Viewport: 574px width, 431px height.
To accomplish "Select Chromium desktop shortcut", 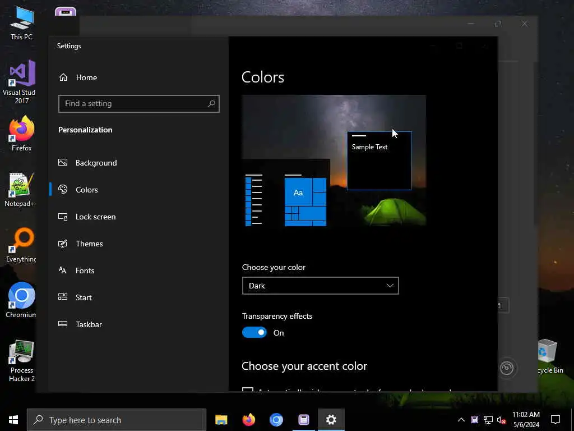I will [21, 300].
